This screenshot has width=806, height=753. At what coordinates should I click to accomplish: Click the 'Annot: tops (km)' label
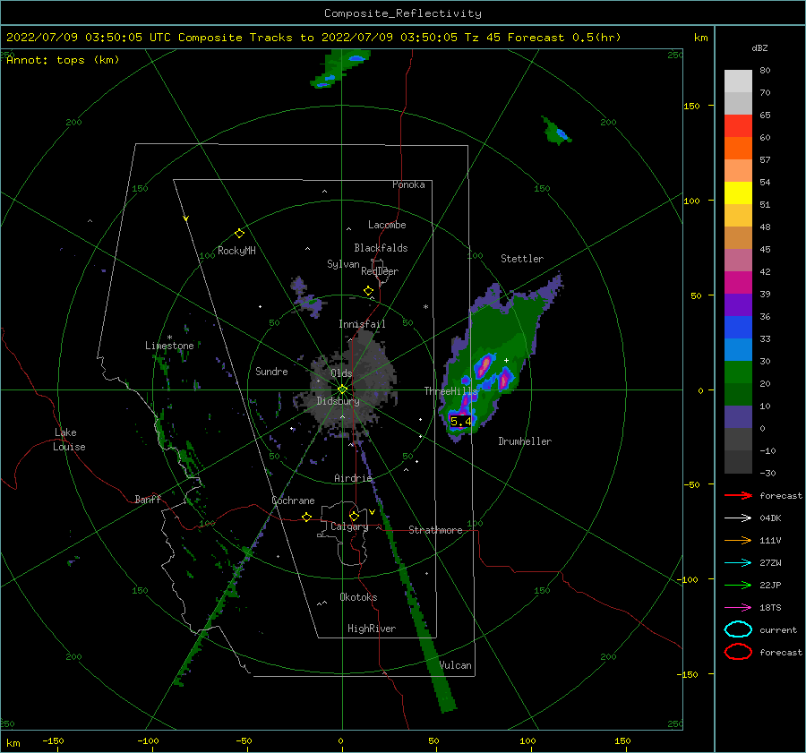63,60
